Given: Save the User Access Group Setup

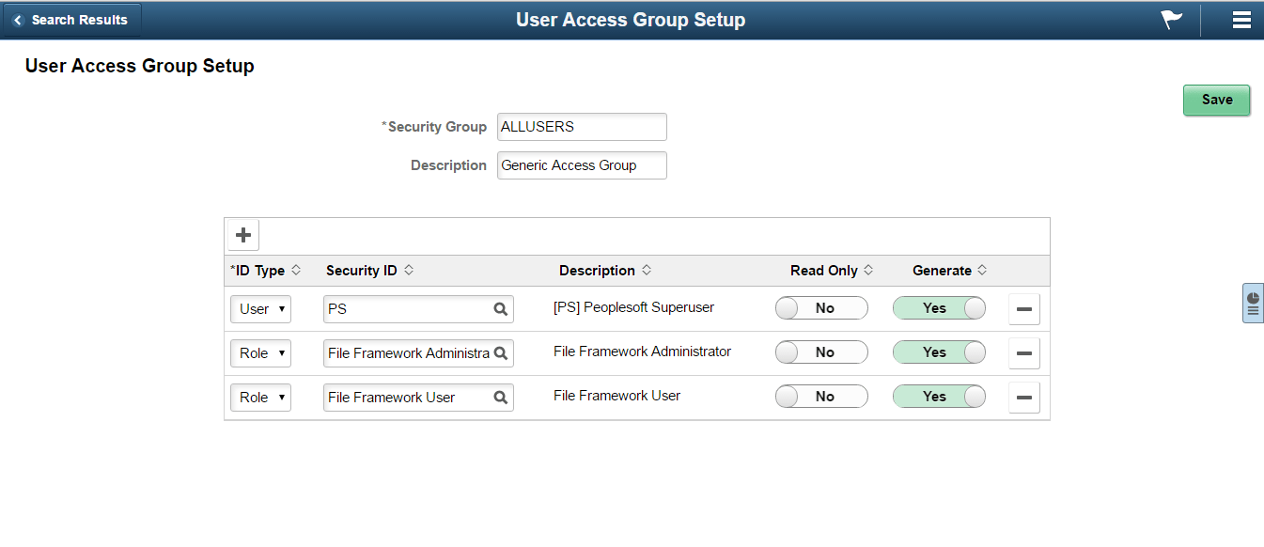Looking at the screenshot, I should click(x=1216, y=100).
